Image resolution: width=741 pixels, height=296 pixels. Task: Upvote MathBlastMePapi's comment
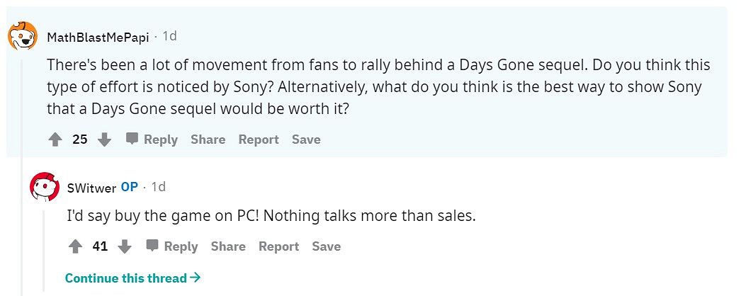55,140
